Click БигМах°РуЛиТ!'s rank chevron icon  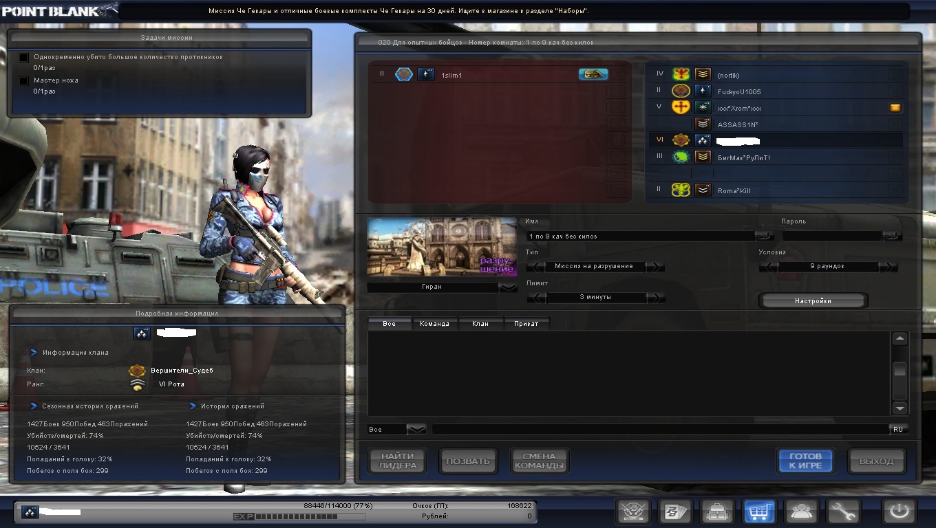[703, 157]
